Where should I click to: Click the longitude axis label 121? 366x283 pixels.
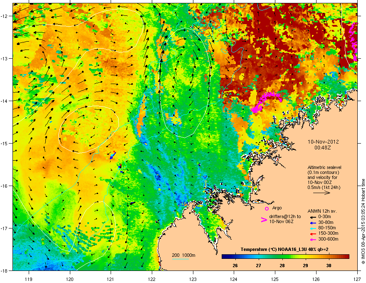(x=111, y=279)
